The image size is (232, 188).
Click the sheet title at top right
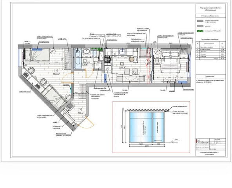[x=210, y=9]
